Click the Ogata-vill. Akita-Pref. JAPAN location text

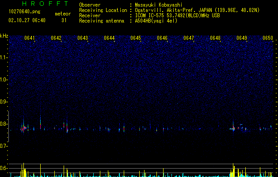(x=197, y=10)
